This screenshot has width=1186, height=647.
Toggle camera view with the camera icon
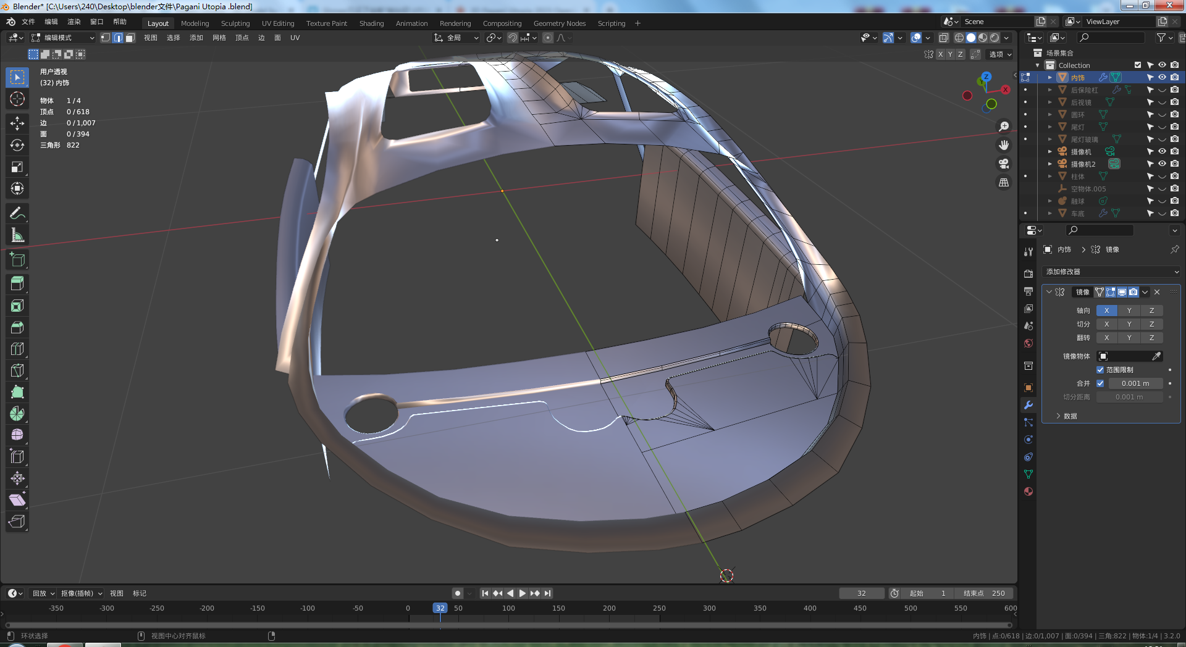(1004, 164)
